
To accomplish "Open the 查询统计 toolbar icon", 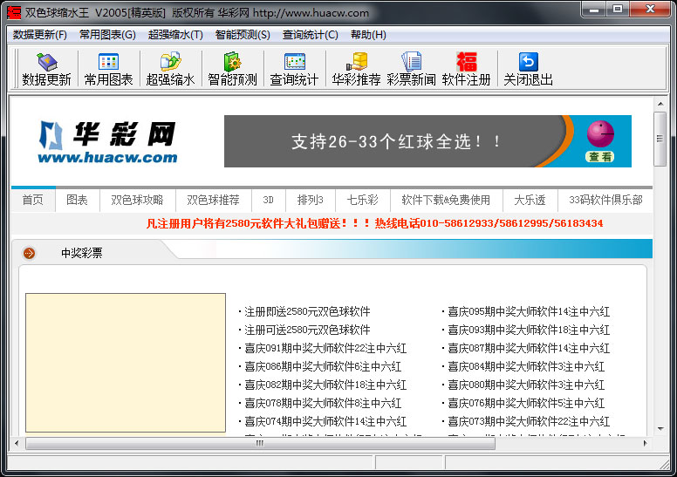I will click(x=295, y=69).
